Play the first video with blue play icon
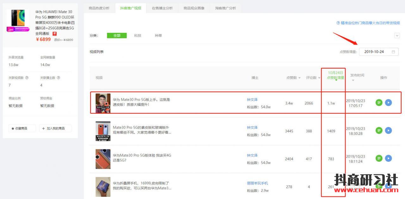 [x=388, y=103]
